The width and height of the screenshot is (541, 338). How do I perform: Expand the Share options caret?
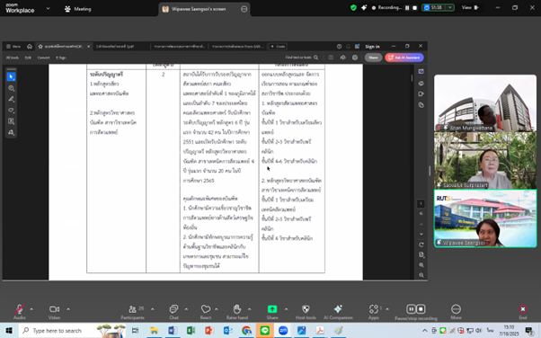pos(286,309)
